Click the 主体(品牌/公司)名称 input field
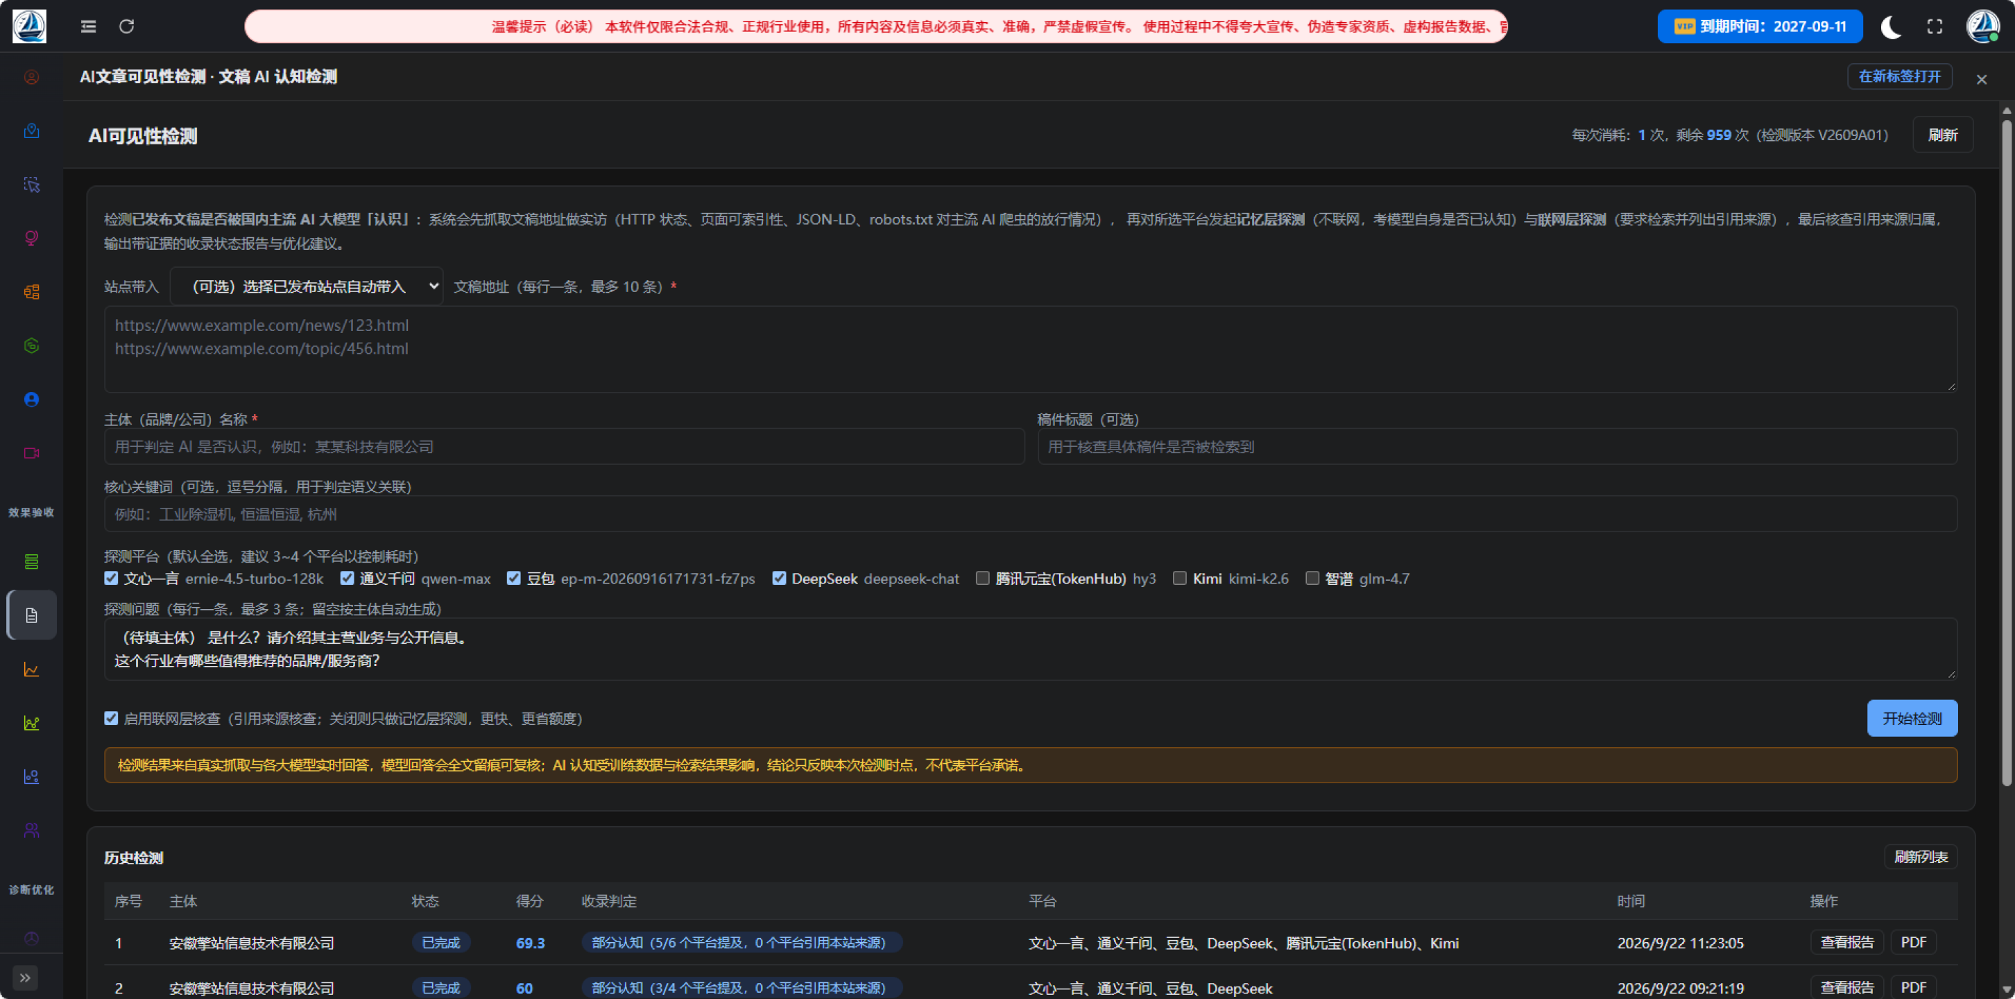This screenshot has height=999, width=2015. click(x=564, y=447)
